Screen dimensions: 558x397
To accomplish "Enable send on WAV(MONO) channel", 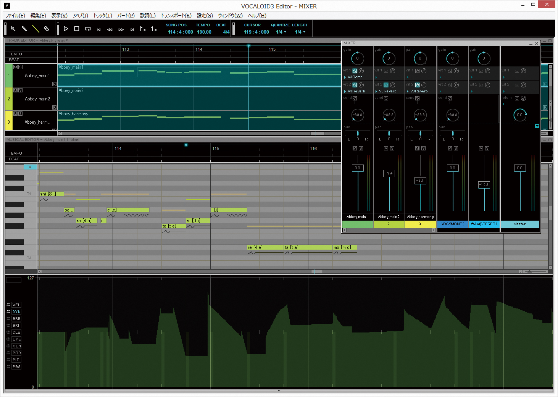I will [x=450, y=98].
